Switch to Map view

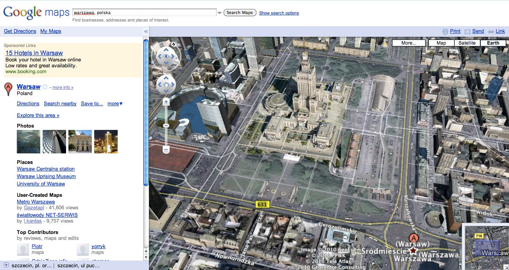[x=441, y=43]
